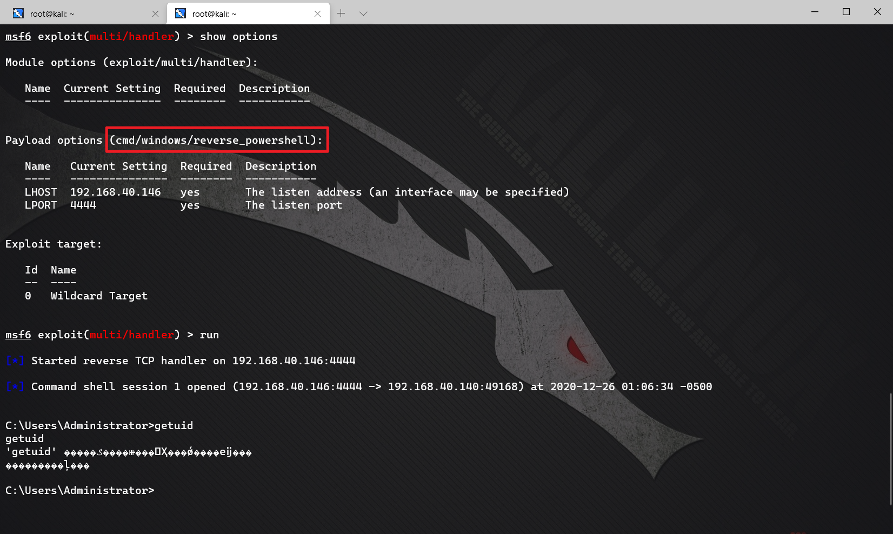The height and width of the screenshot is (534, 893).
Task: Click the Kali icon on the active tab
Action: pos(181,14)
